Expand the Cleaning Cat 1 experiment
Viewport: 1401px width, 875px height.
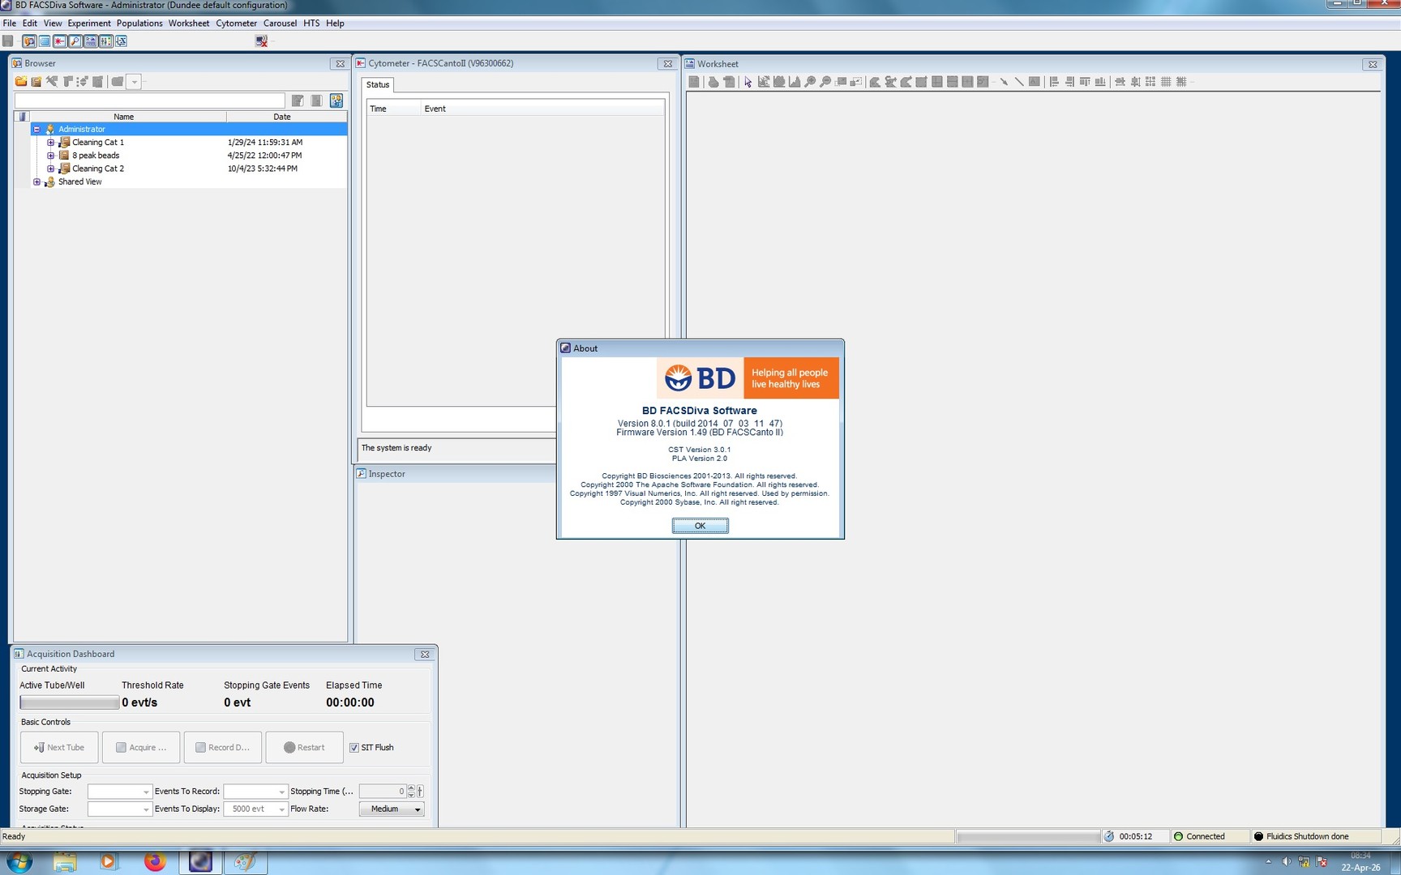50,143
